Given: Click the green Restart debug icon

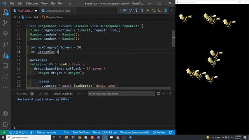Looking at the screenshot, I should tap(154, 10).
